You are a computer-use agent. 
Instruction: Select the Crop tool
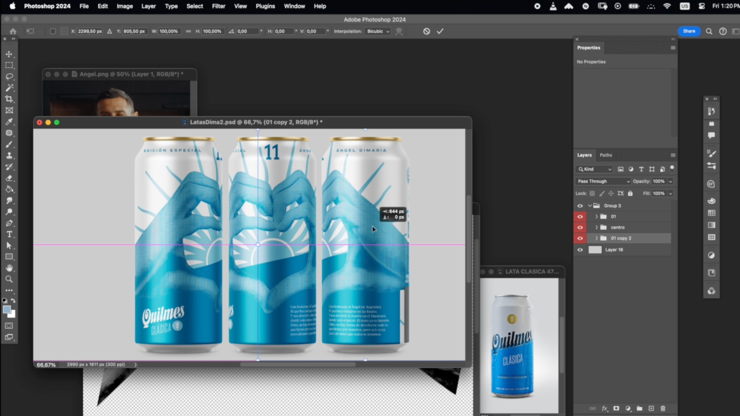pyautogui.click(x=9, y=99)
